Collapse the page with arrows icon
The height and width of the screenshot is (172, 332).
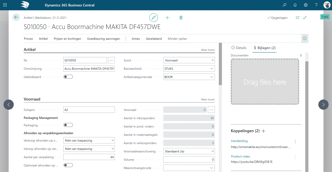[305, 17]
